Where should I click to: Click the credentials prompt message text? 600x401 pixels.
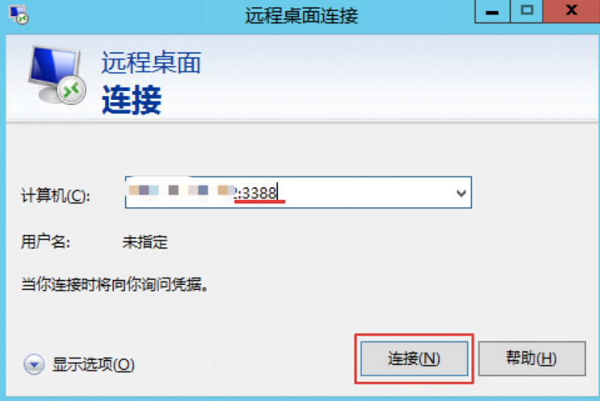pos(115,284)
